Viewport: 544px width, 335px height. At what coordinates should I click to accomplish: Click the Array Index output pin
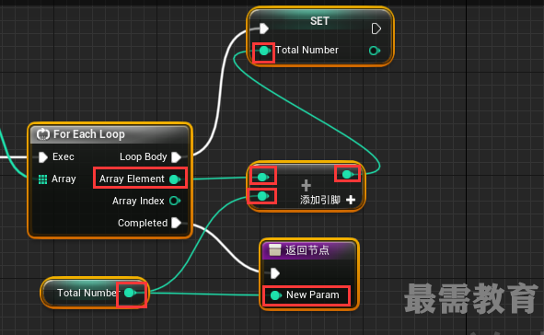[175, 201]
